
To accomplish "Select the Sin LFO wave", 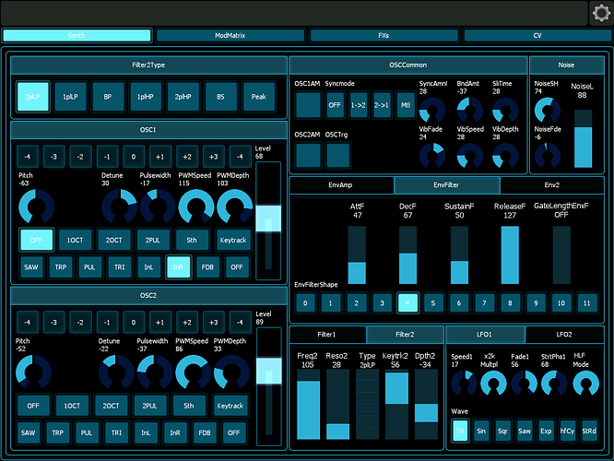I will tap(482, 431).
